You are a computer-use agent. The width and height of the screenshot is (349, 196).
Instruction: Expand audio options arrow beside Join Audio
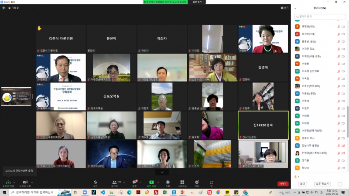pyautogui.click(x=15, y=182)
